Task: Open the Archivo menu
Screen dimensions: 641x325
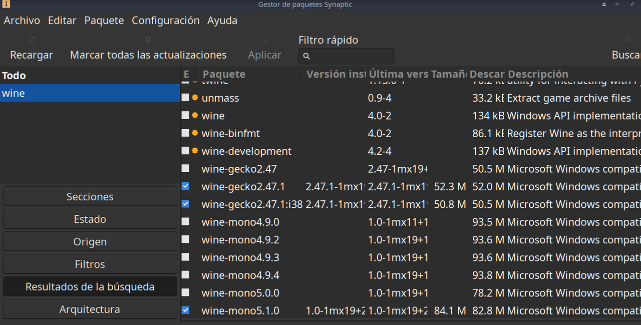Action: [x=22, y=21]
